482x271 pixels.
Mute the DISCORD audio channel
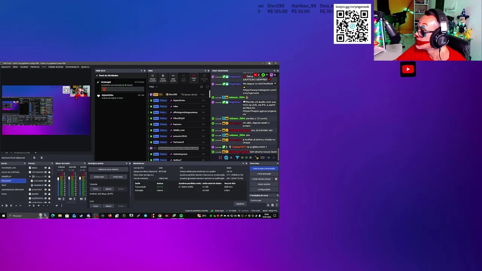point(70,199)
